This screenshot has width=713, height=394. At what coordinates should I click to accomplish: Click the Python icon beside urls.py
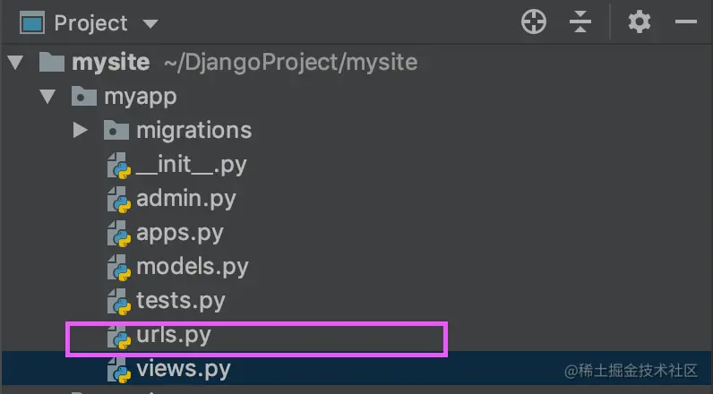(x=119, y=337)
